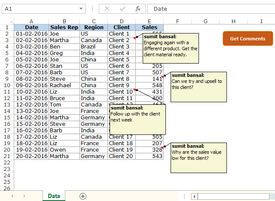Click the Enter checkmark icon in formula bar
The image size is (275, 201).
[122, 9]
